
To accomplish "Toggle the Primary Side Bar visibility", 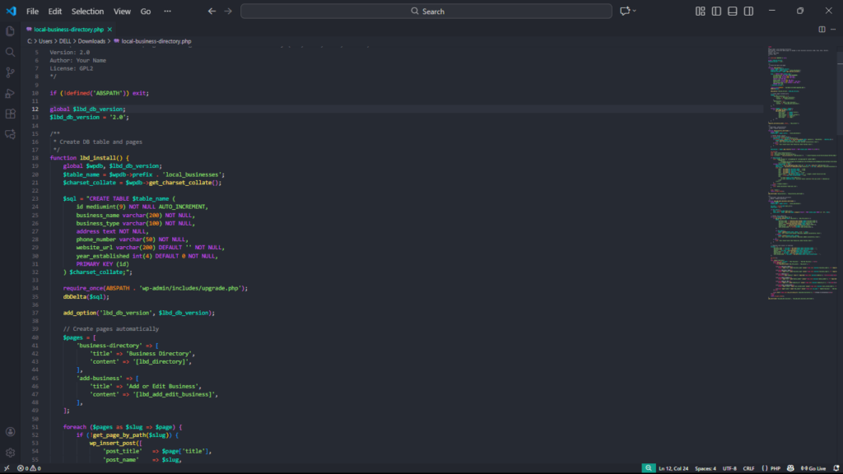I will (x=716, y=11).
